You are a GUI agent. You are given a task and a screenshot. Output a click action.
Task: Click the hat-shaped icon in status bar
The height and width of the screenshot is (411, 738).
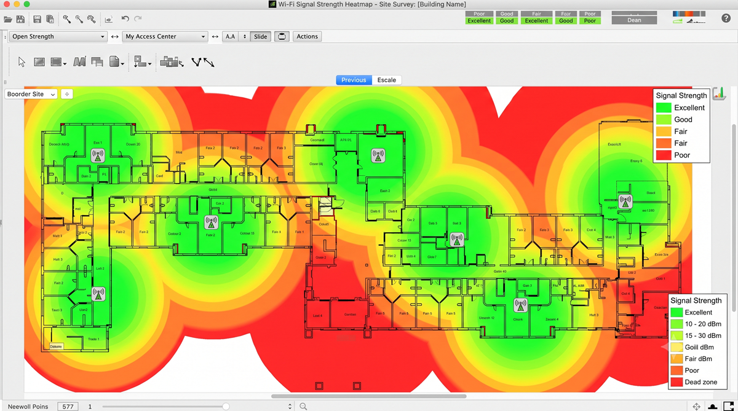[713, 406]
